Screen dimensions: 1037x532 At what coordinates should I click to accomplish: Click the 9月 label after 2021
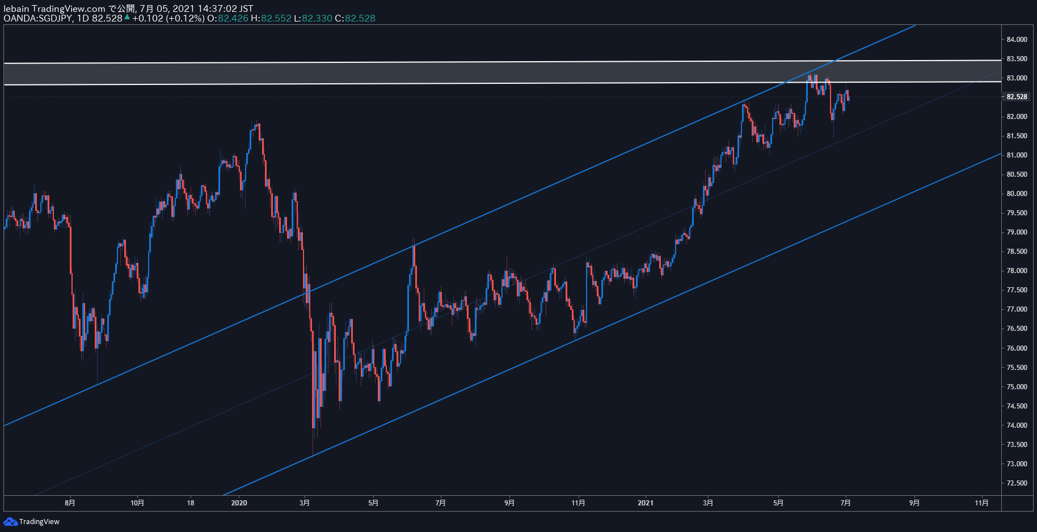point(914,503)
